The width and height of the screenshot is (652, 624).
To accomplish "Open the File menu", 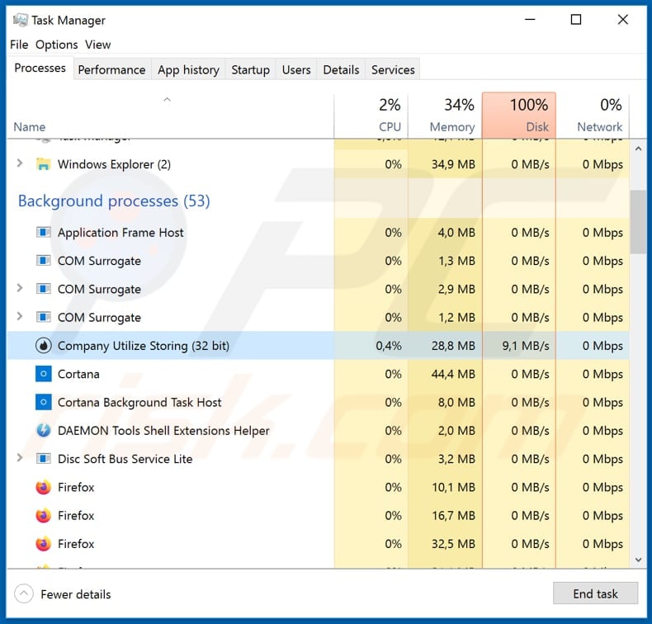I will point(19,45).
